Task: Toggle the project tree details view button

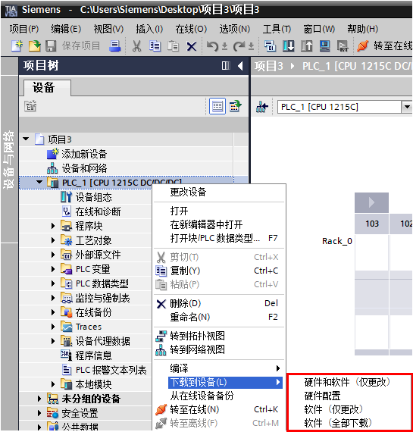Action: (x=217, y=106)
